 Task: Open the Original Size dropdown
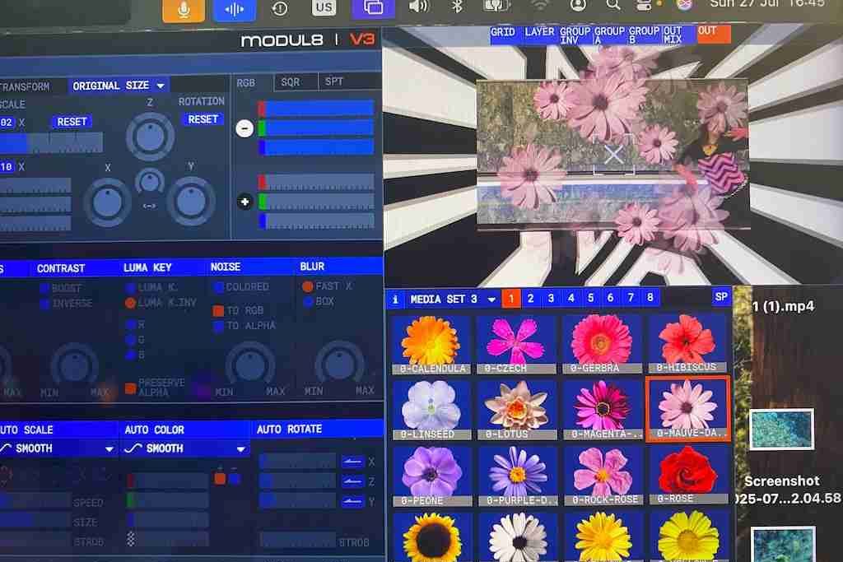119,86
